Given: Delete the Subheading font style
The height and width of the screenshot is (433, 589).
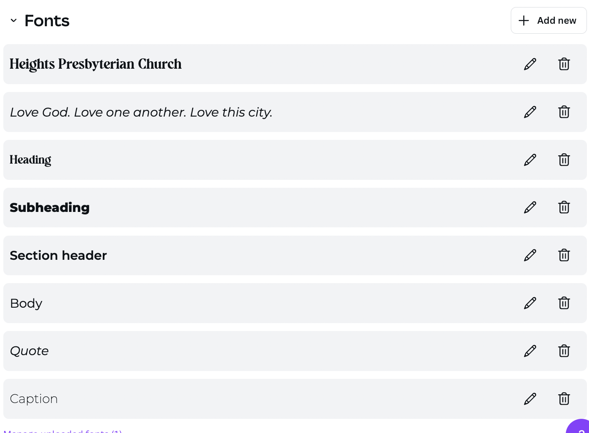Looking at the screenshot, I should 564,207.
